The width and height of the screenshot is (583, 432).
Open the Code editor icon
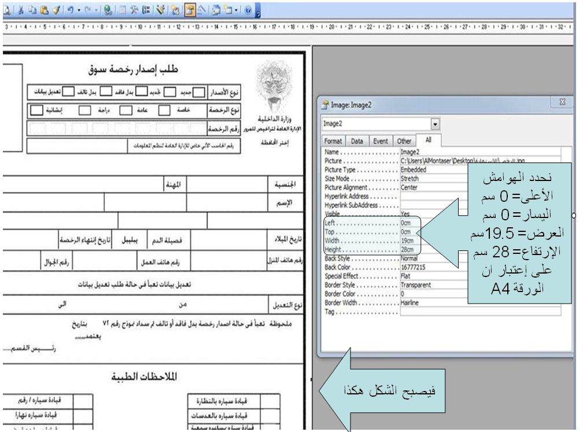tap(175, 10)
